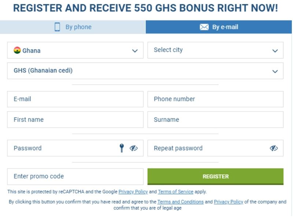Open the Terms and Conditions link
The image size is (293, 219).
click(181, 202)
